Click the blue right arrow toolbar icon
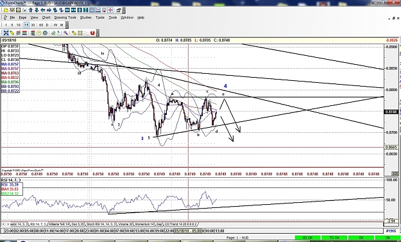 49,10
